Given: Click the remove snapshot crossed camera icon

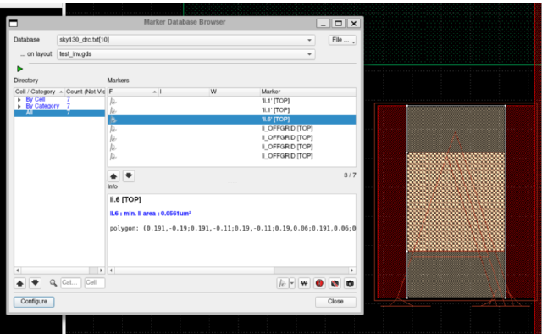Looking at the screenshot, I should (335, 283).
